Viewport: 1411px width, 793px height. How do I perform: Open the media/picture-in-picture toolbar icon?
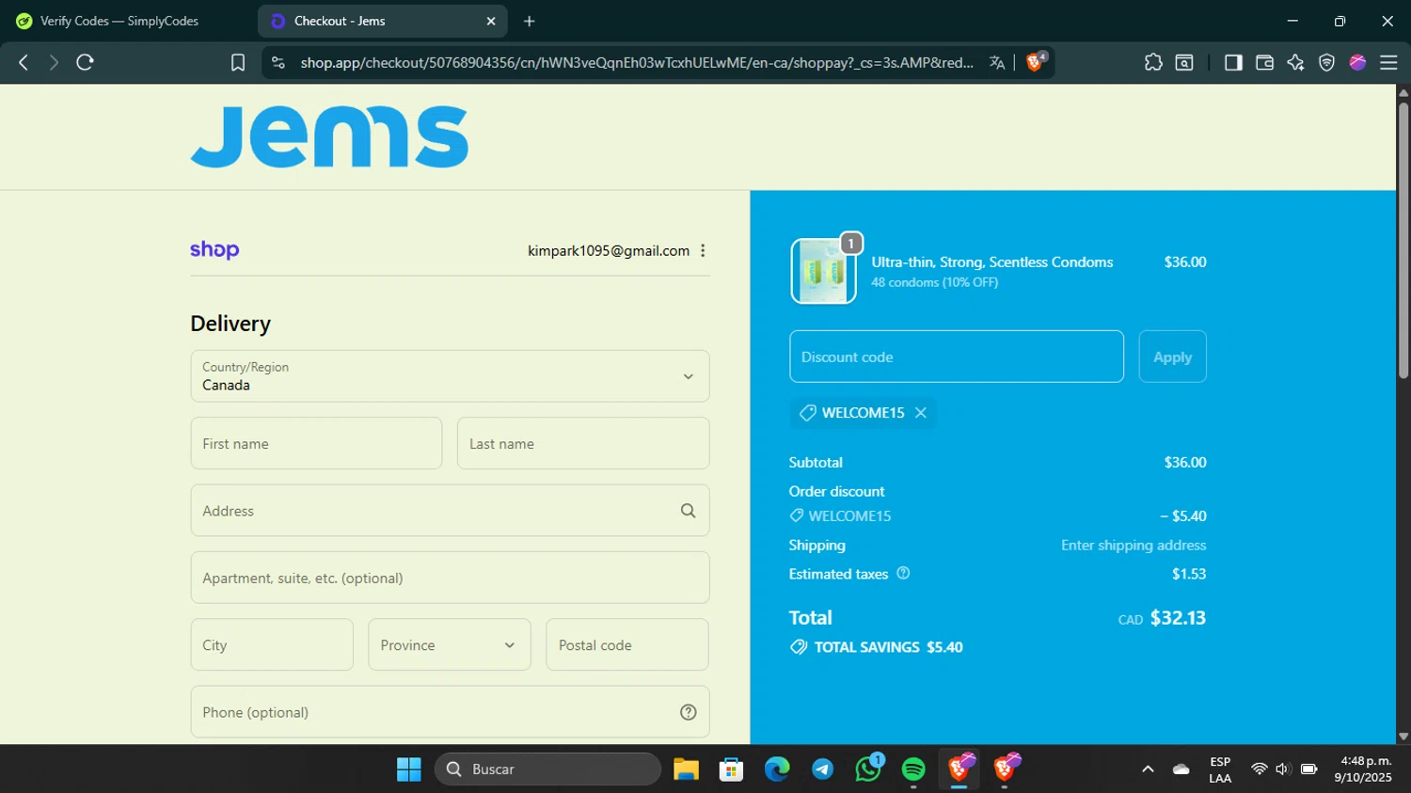pyautogui.click(x=1184, y=62)
